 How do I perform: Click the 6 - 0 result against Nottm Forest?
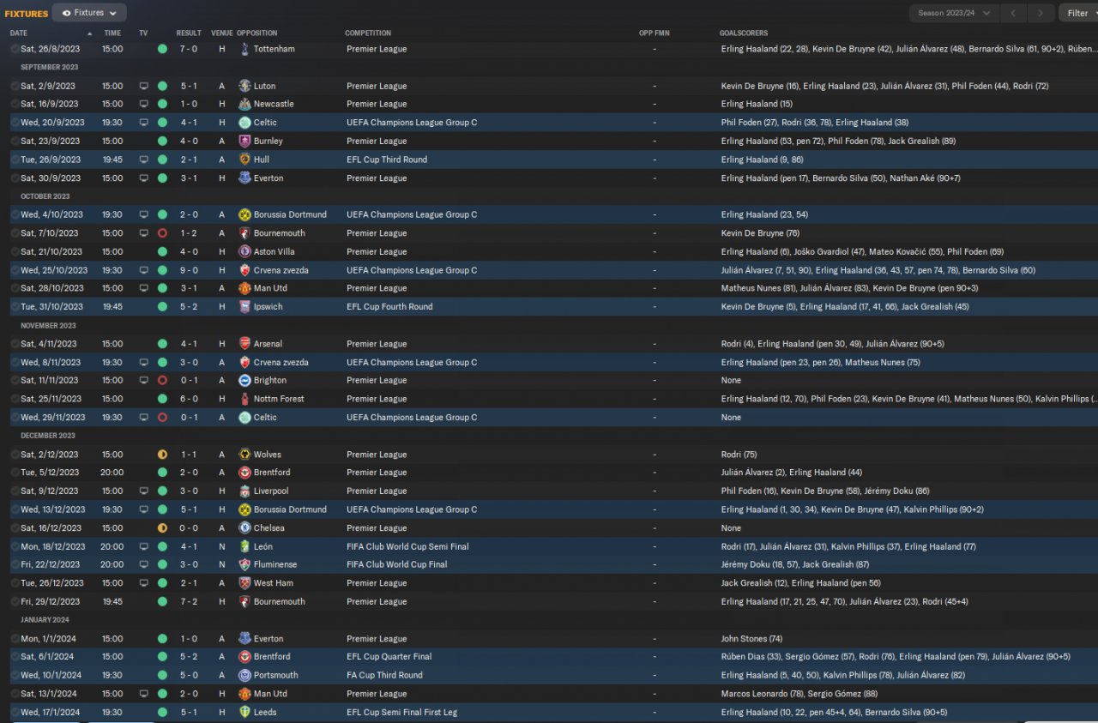[189, 399]
